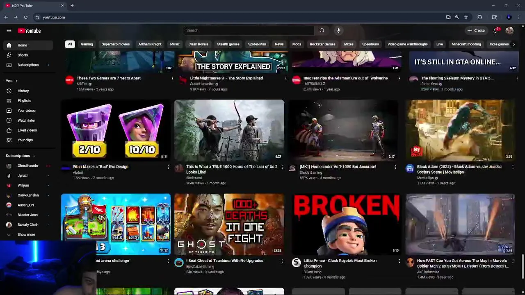Open the notifications bell
This screenshot has width=525, height=295.
pos(496,30)
